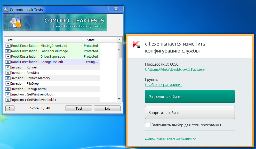The image size is (256, 149).
Task: Click 'Protected' state for DriverSupersede
Action: [91, 57]
